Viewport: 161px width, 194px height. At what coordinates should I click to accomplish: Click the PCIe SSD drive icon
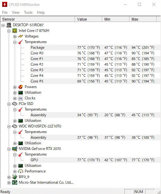pyautogui.click(x=15, y=104)
